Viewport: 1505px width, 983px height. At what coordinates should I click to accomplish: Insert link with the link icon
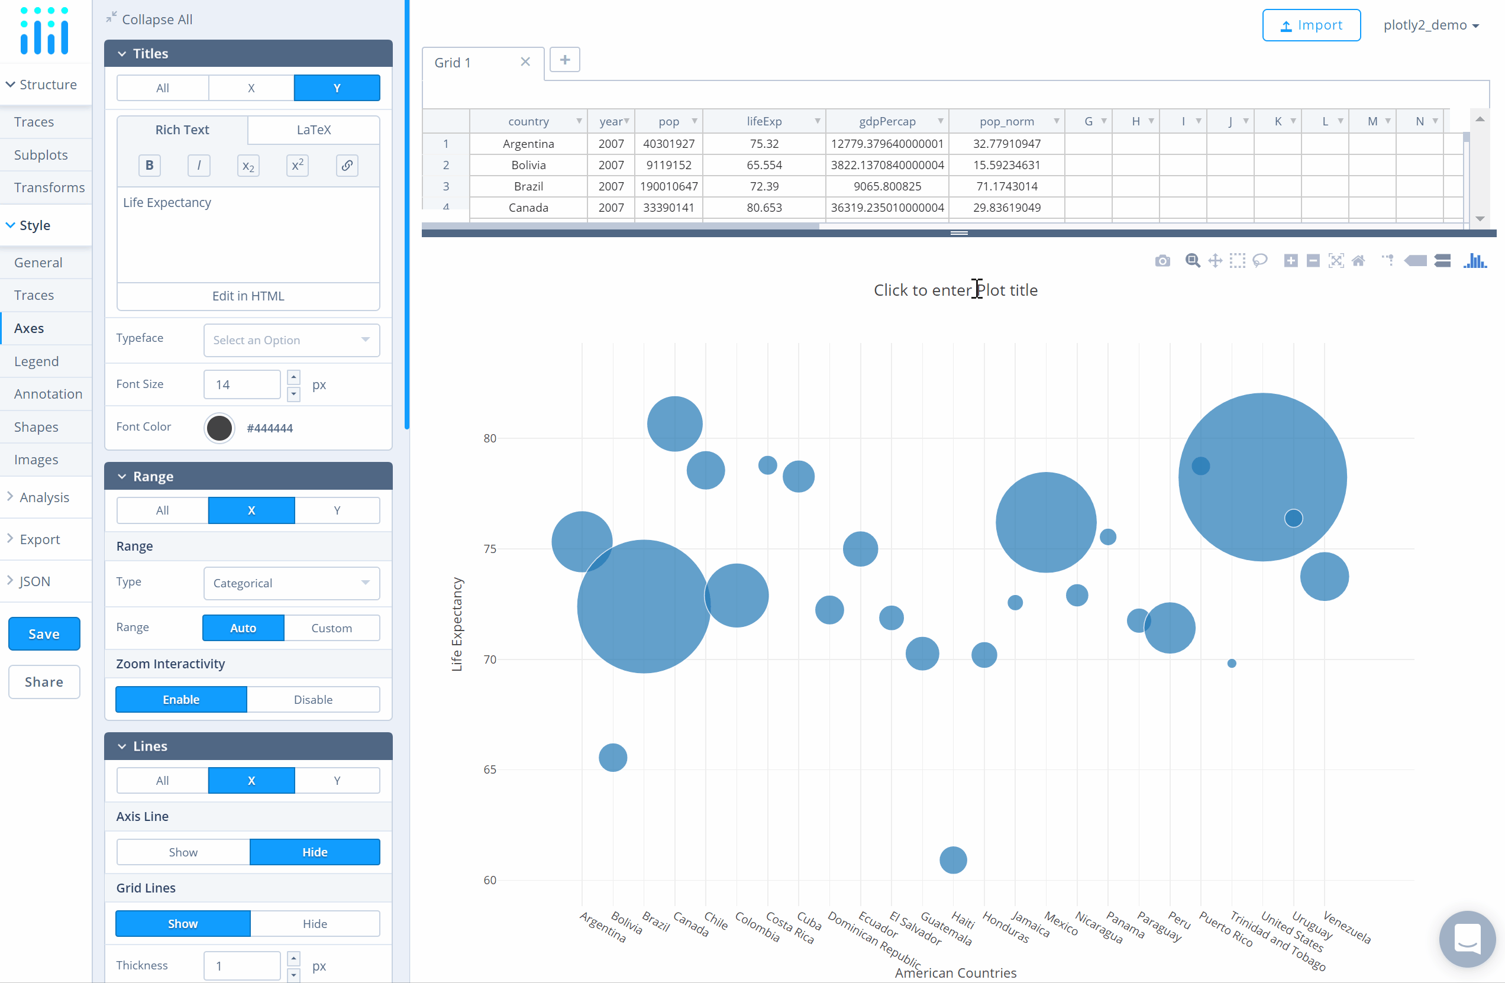coord(347,166)
